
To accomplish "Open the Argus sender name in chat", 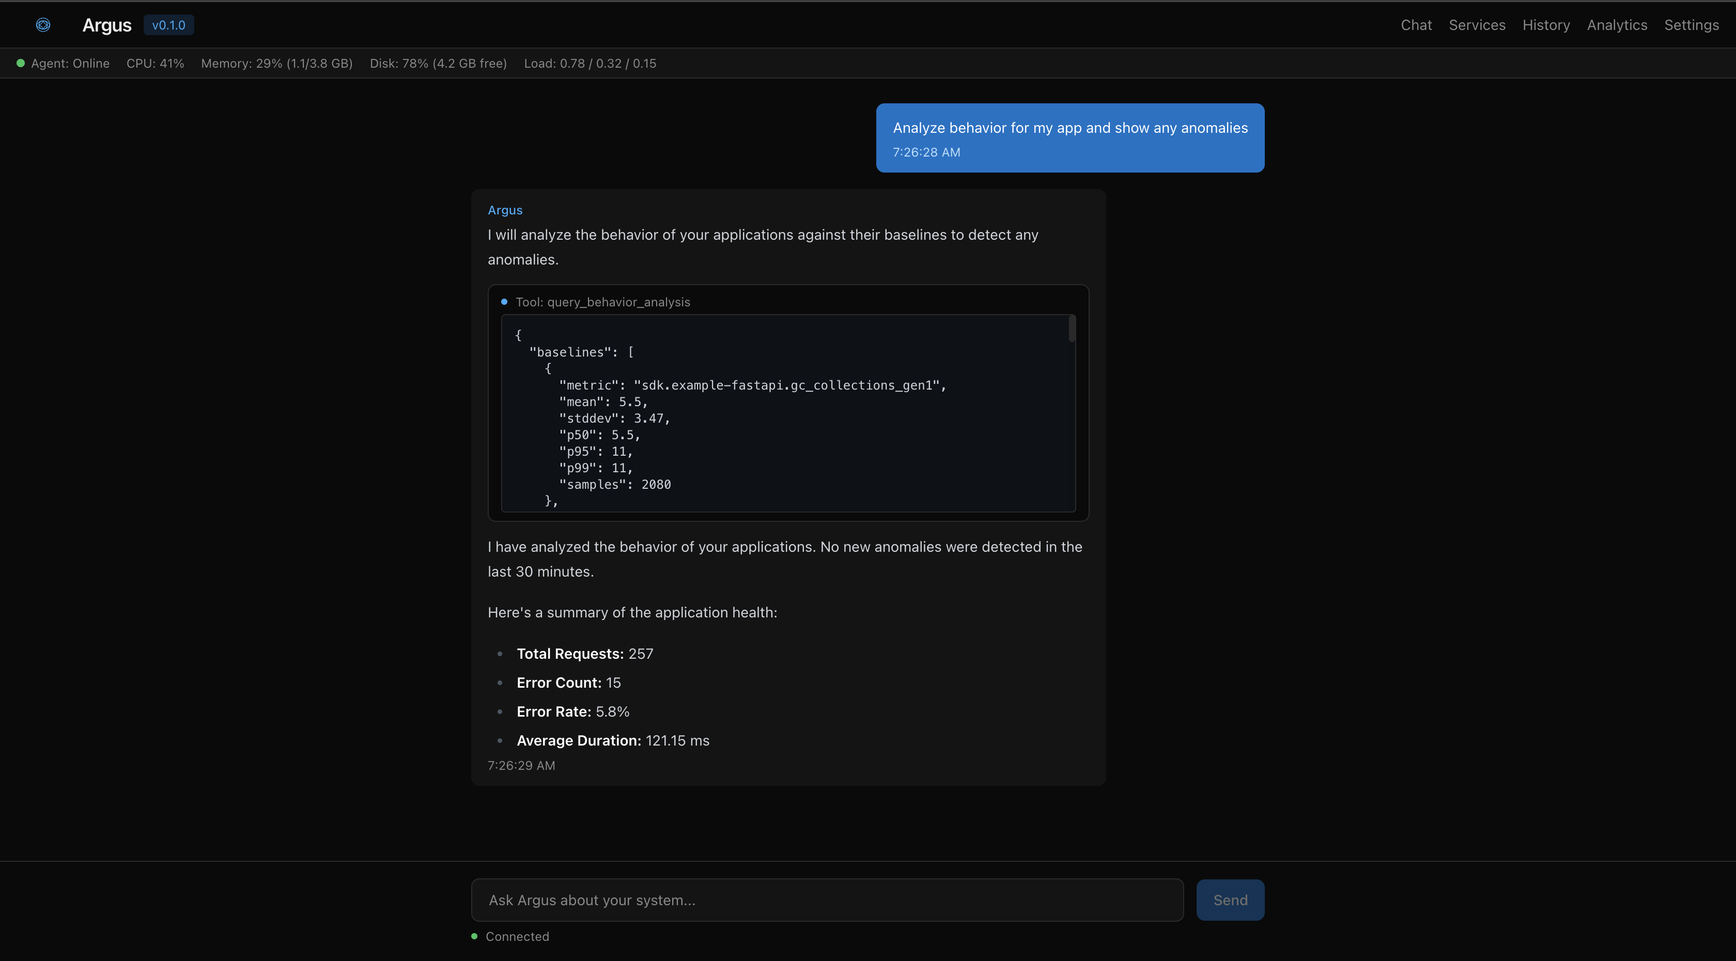I will tap(505, 210).
